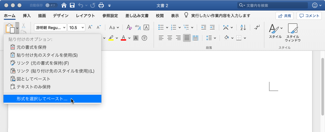Click the Paste clipboard icon
Image resolution: width=325 pixels, height=132 pixels.
10,28
